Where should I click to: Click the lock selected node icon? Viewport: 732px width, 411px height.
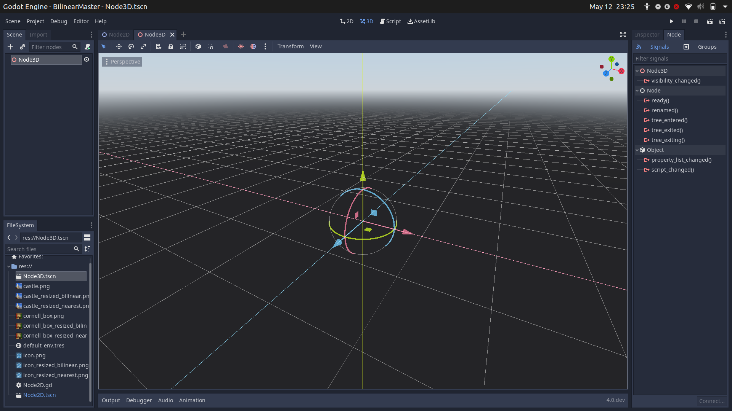[171, 46]
